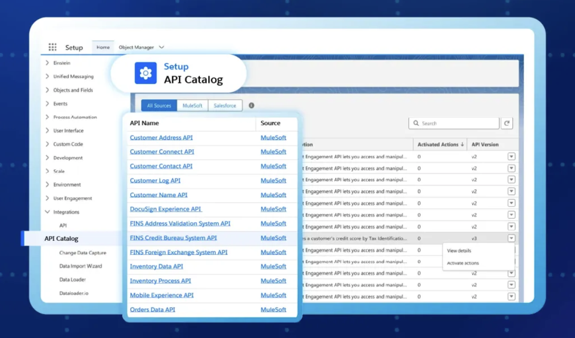This screenshot has height=338, width=575.
Task: Select the All Sources filter tab
Action: [x=159, y=106]
